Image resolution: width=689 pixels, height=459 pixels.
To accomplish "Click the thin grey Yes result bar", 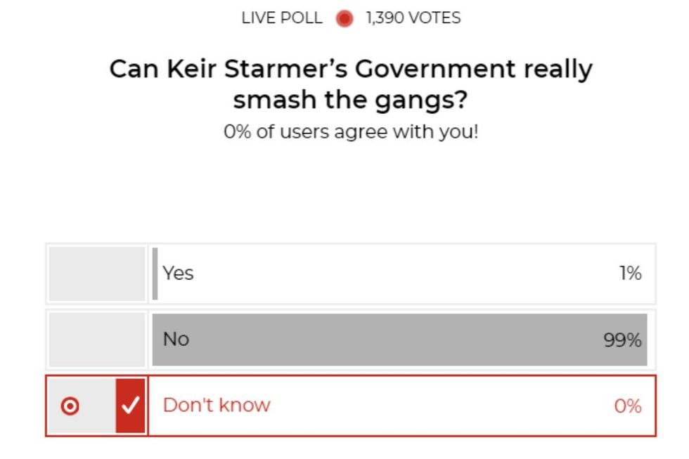I will coord(155,273).
